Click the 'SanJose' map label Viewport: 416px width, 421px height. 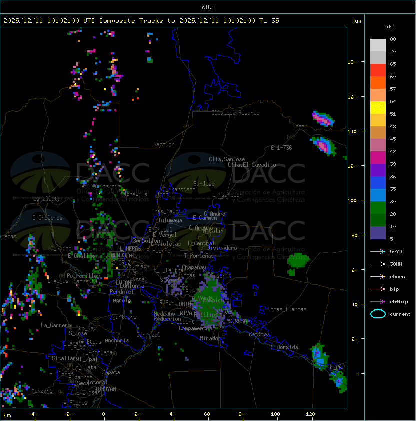pyautogui.click(x=204, y=184)
